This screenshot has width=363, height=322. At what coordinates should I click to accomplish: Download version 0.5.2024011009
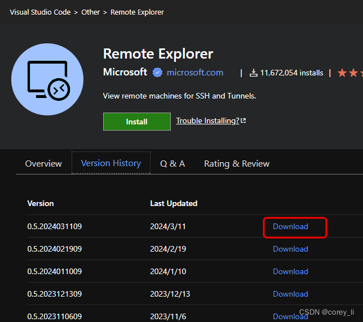(290, 271)
